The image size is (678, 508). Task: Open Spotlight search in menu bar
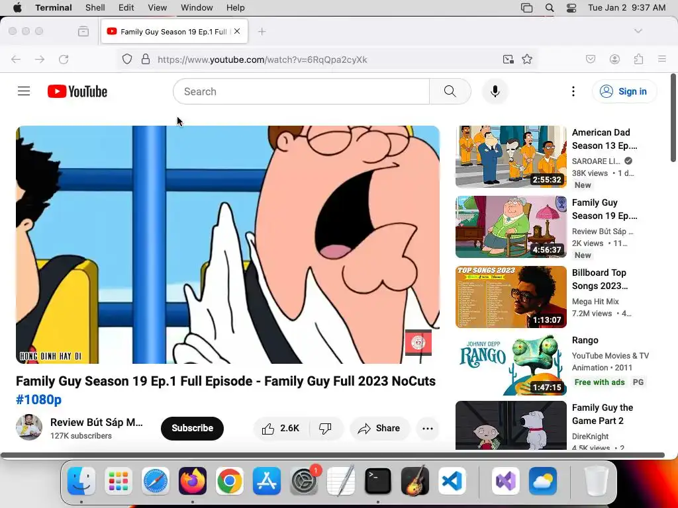click(550, 8)
